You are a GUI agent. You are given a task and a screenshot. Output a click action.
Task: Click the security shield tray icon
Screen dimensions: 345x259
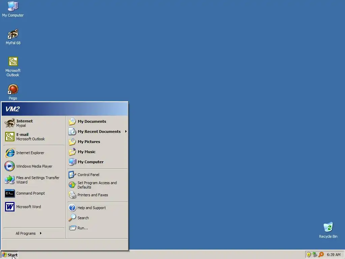309,255
